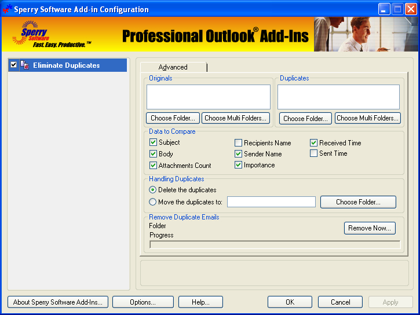Choose Multi Folders for Originals
Image resolution: width=420 pixels, height=315 pixels.
point(235,118)
